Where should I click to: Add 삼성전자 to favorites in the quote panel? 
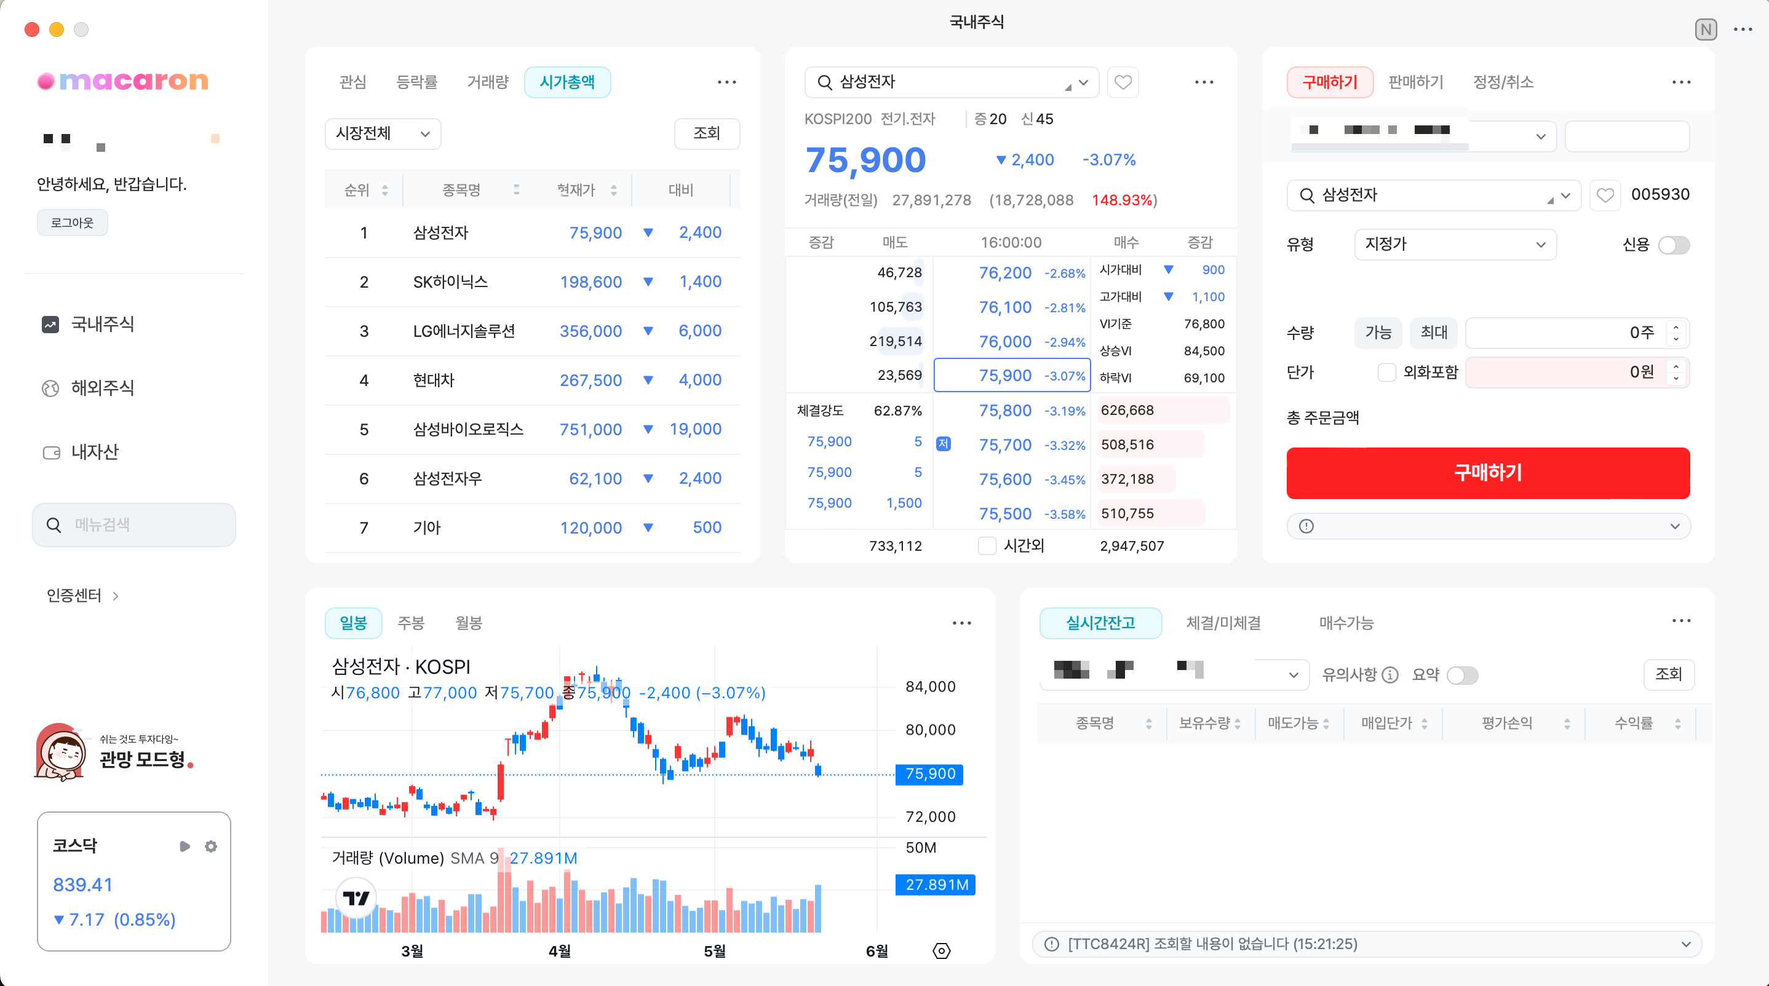tap(1123, 82)
